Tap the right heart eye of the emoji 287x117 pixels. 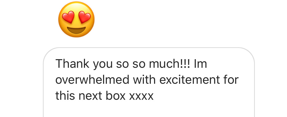tap(84, 17)
